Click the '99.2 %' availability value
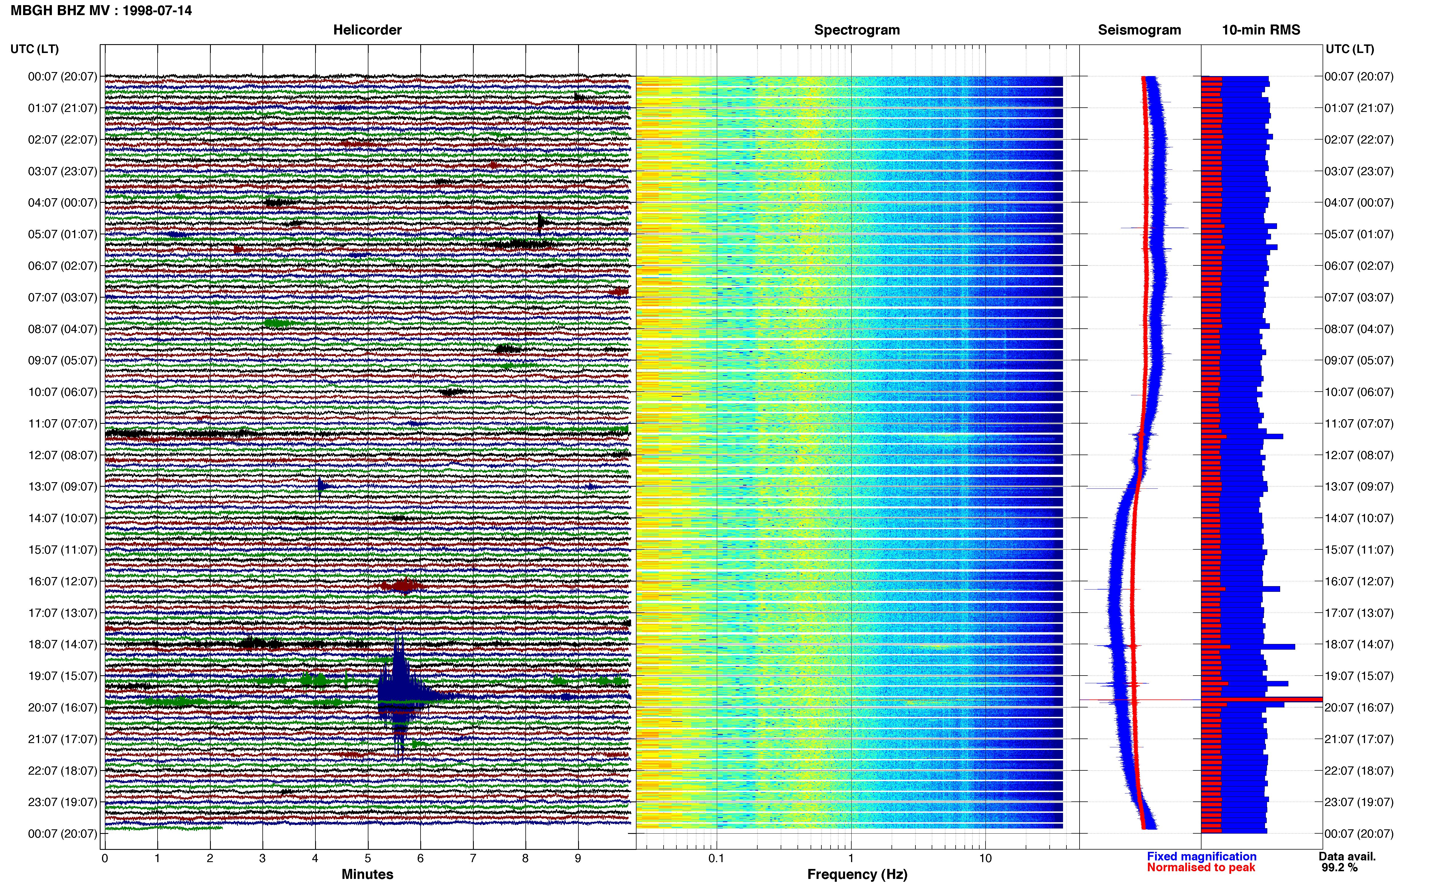The height and width of the screenshot is (894, 1430). coord(1339,868)
